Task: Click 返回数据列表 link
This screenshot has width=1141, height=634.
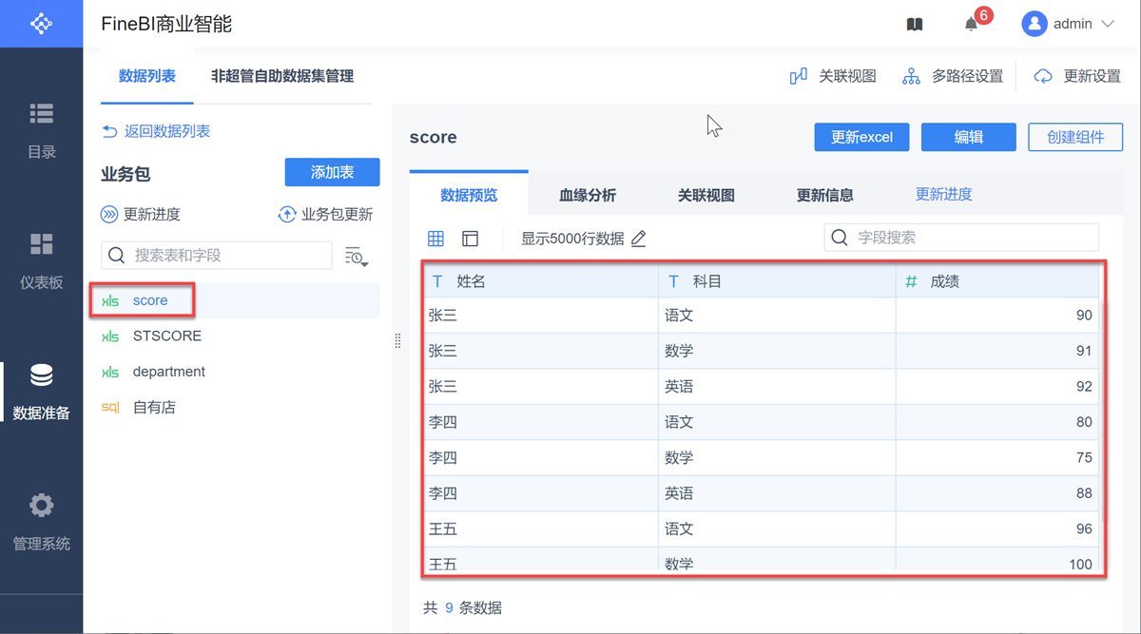Action: (156, 131)
